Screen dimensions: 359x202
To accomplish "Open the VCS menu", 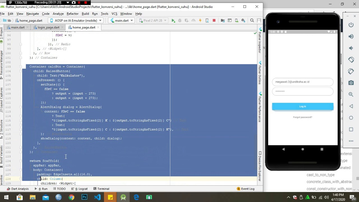I will (114, 14).
